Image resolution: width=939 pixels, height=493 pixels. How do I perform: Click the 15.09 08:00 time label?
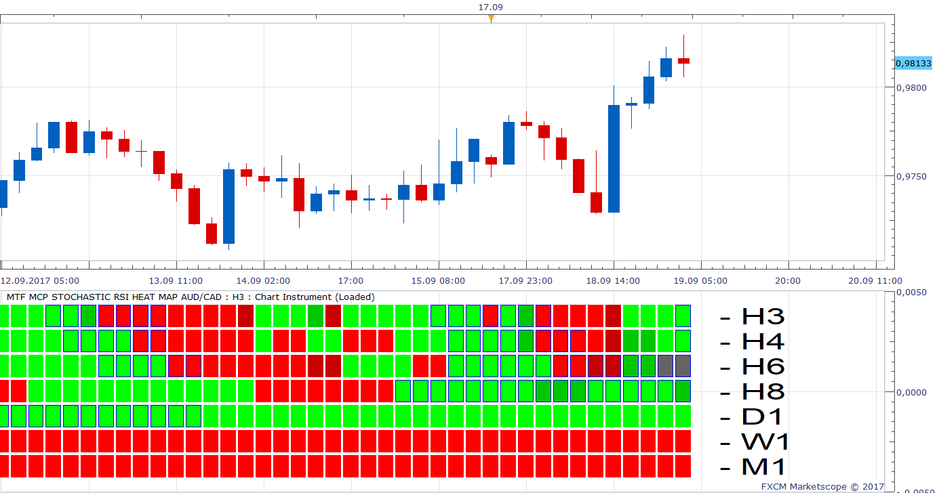(x=438, y=280)
